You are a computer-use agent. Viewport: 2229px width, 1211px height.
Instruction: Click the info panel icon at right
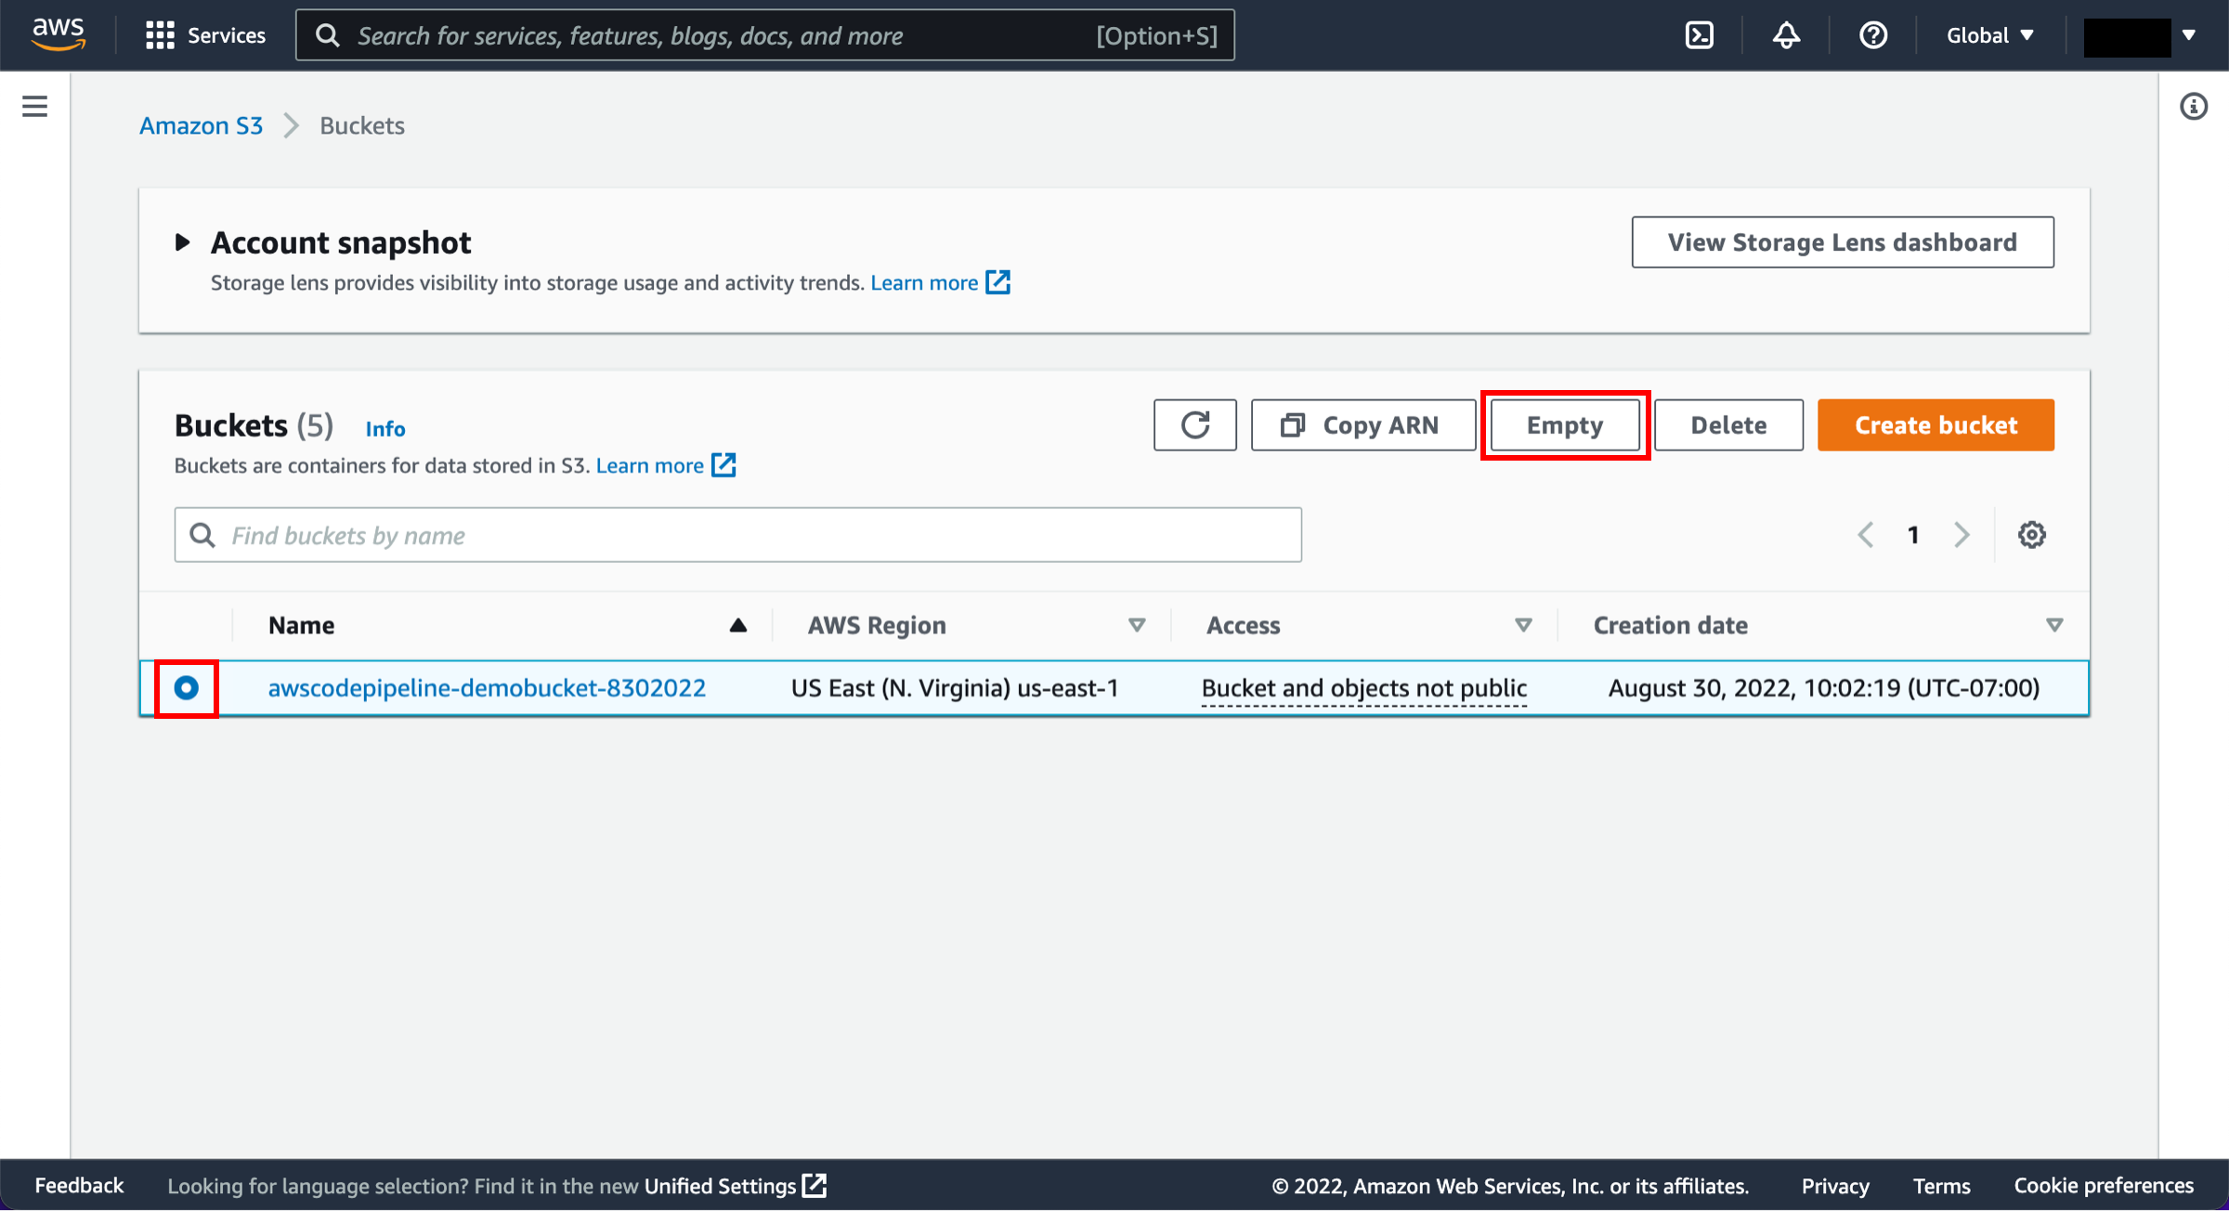(2193, 107)
